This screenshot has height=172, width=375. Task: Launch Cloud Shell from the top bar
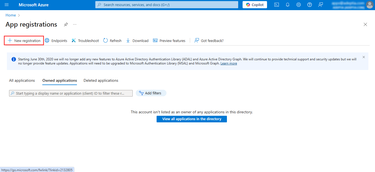(277, 5)
